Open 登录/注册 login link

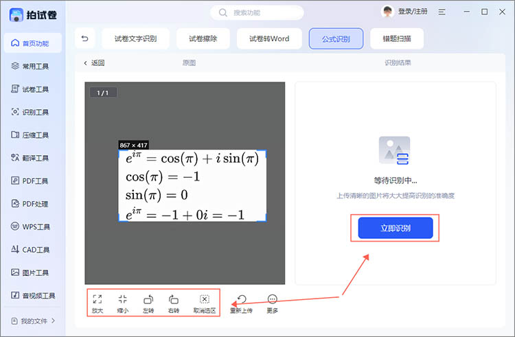(x=413, y=12)
